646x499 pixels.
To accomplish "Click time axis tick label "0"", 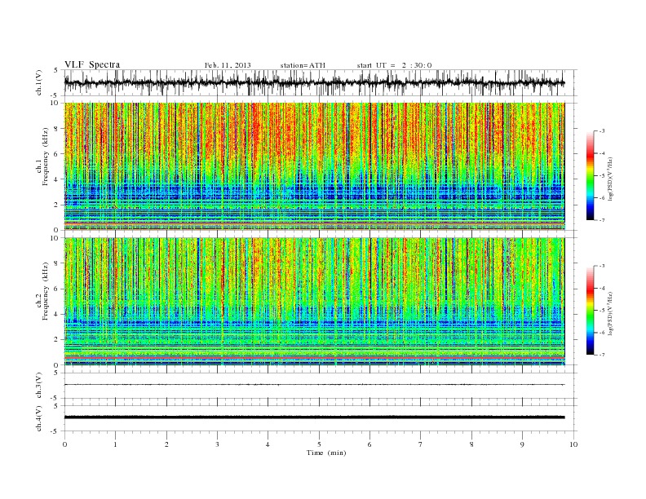I will (64, 444).
